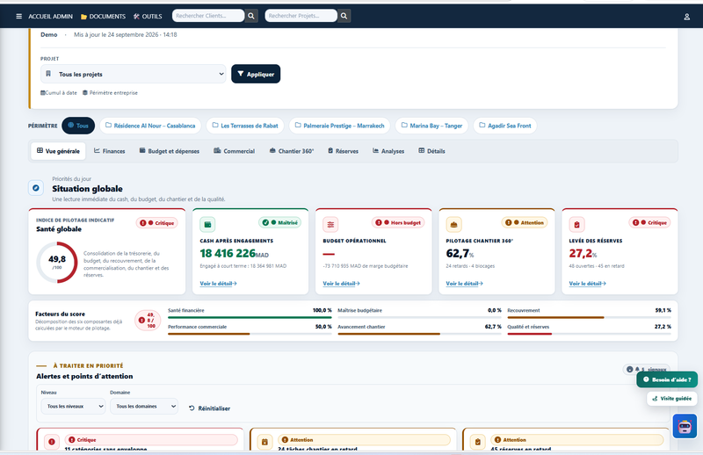Switch to the Chantier 360° tab
703x455 pixels.
(292, 151)
